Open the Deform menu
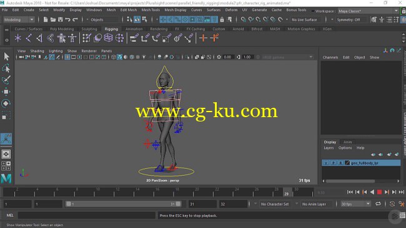Screen dimensions: 406x228 [x=231, y=10]
